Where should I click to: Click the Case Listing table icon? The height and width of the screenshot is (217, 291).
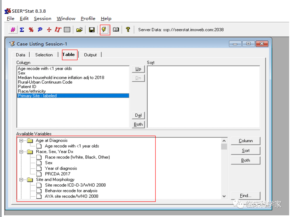(67, 30)
